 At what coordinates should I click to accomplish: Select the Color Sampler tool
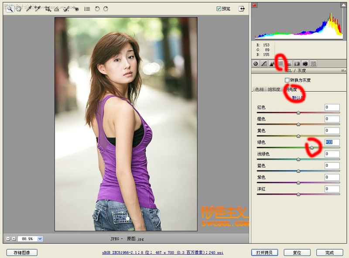(37, 9)
